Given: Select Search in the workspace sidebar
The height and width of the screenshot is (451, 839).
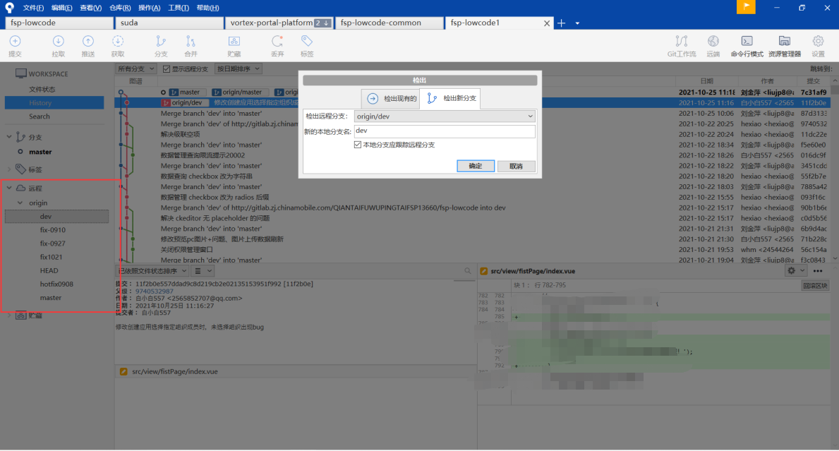Looking at the screenshot, I should [40, 116].
